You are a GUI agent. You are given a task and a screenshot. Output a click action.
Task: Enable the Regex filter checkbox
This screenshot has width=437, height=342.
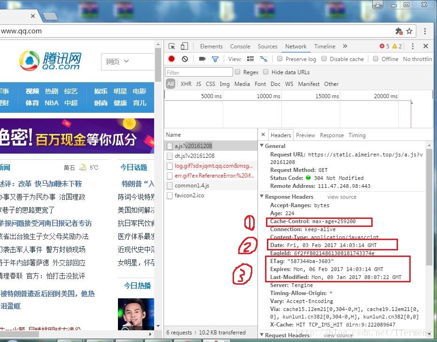(x=237, y=72)
